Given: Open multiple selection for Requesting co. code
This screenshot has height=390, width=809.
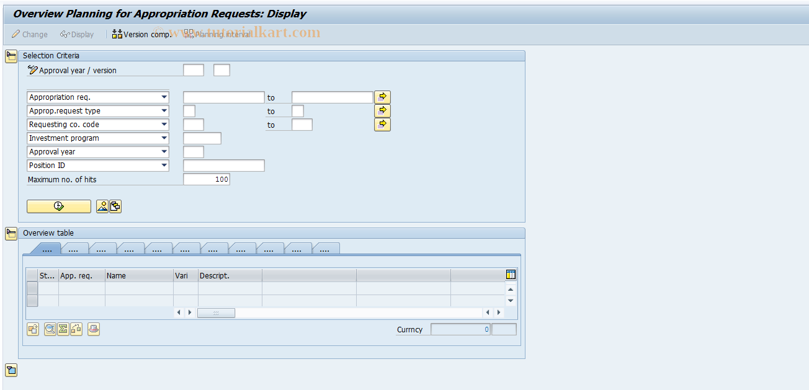Looking at the screenshot, I should point(383,124).
